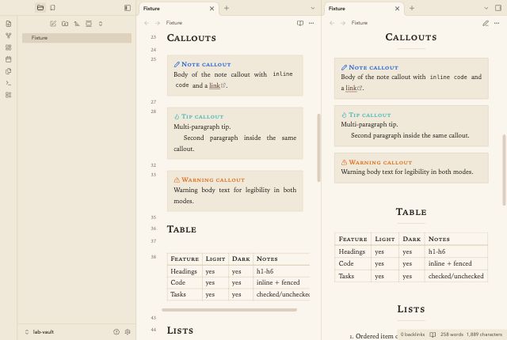507x340 pixels.
Task: Switch left pane to reading view
Action: click(300, 23)
